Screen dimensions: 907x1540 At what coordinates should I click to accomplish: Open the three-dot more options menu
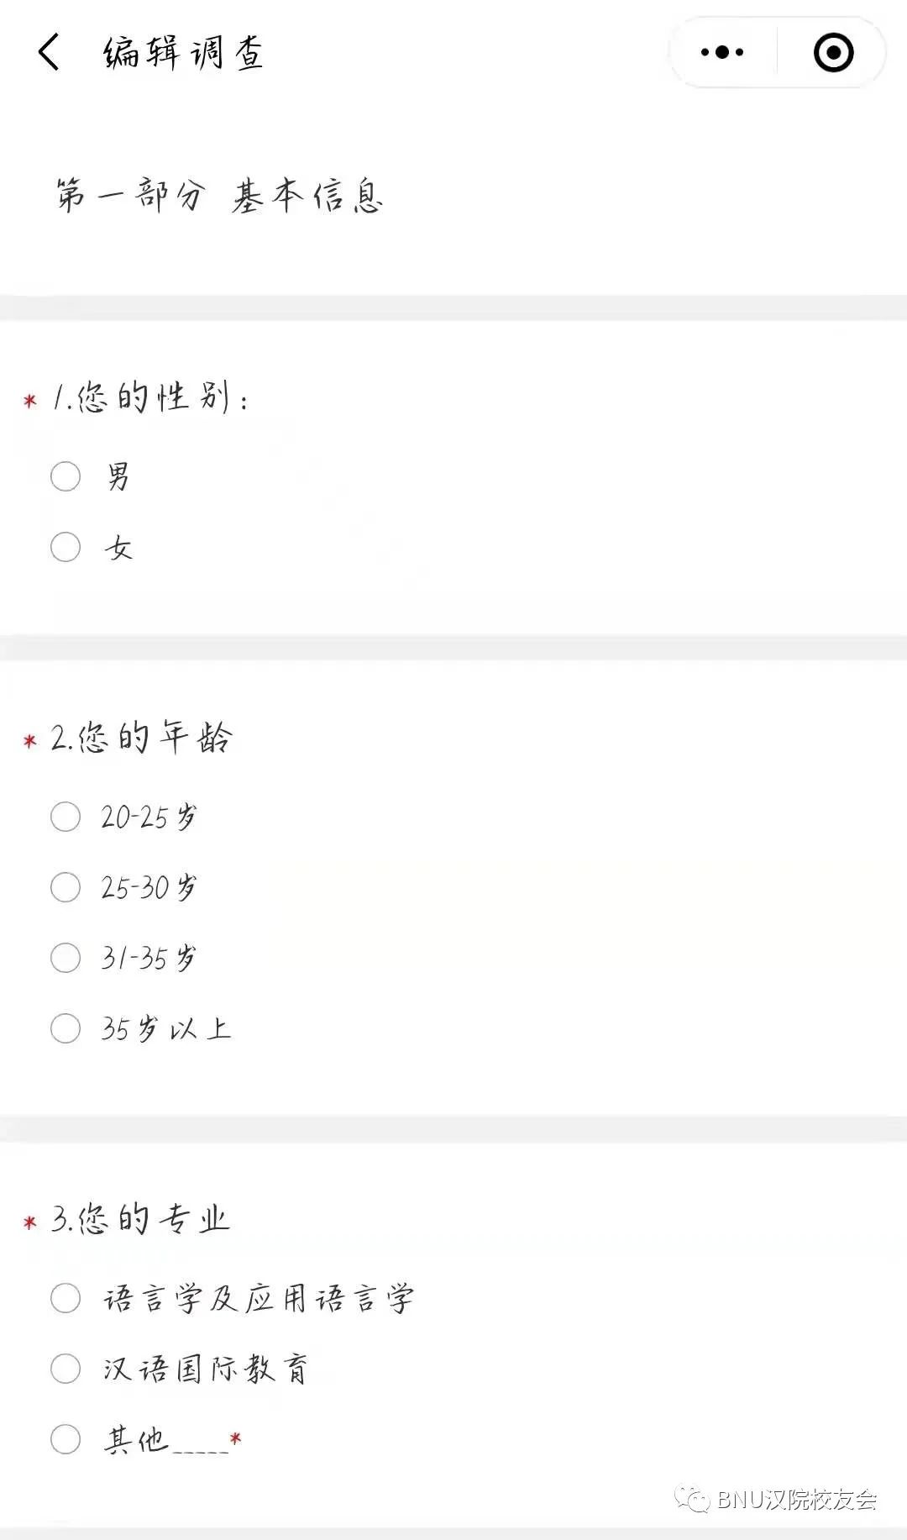pos(721,52)
